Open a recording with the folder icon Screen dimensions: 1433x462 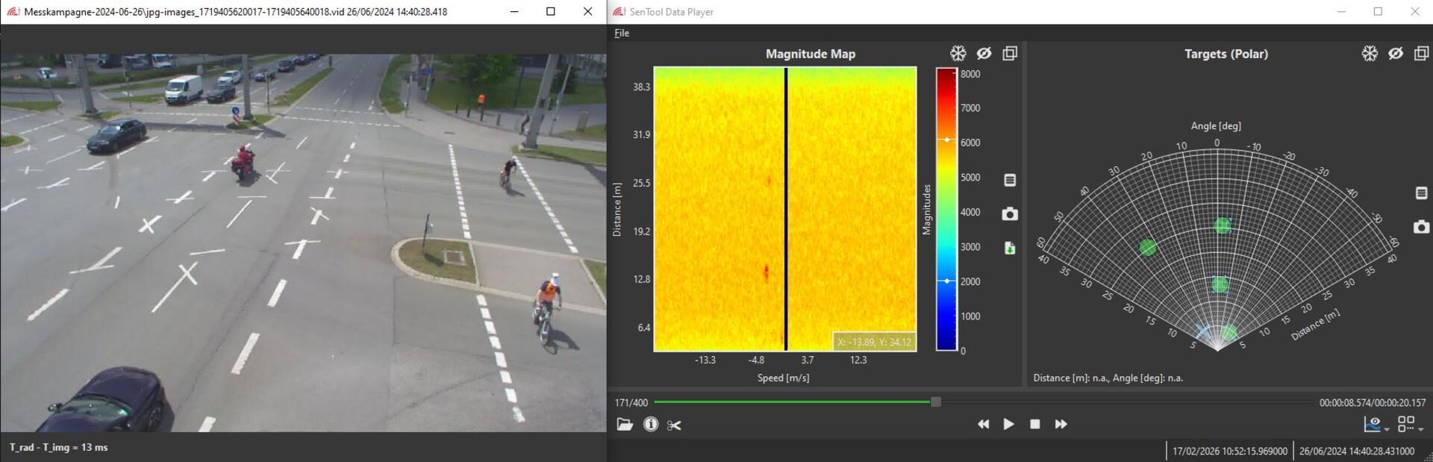coord(625,425)
